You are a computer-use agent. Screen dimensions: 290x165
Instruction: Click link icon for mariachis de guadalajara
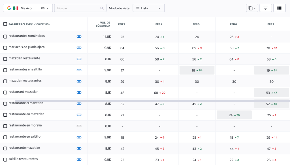coord(79,48)
